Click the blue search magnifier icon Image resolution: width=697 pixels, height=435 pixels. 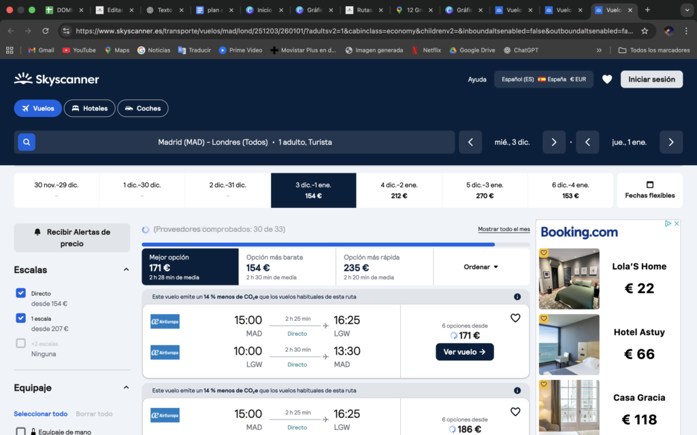coord(26,142)
